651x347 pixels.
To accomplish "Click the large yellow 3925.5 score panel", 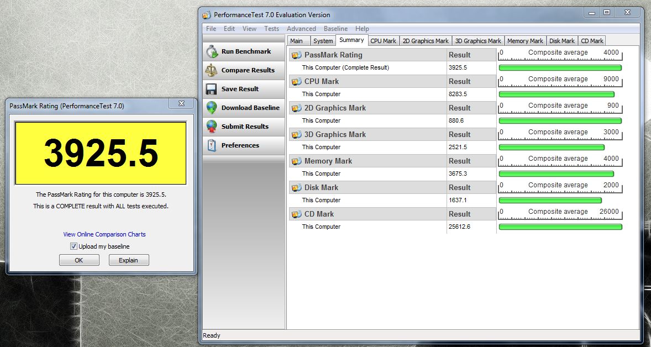I will 101,153.
